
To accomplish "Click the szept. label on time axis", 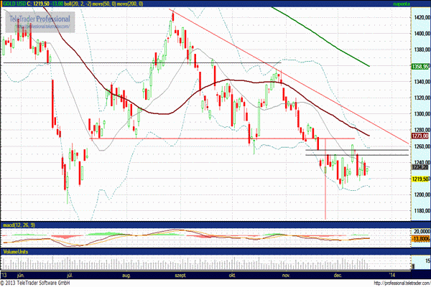I will pyautogui.click(x=178, y=274).
